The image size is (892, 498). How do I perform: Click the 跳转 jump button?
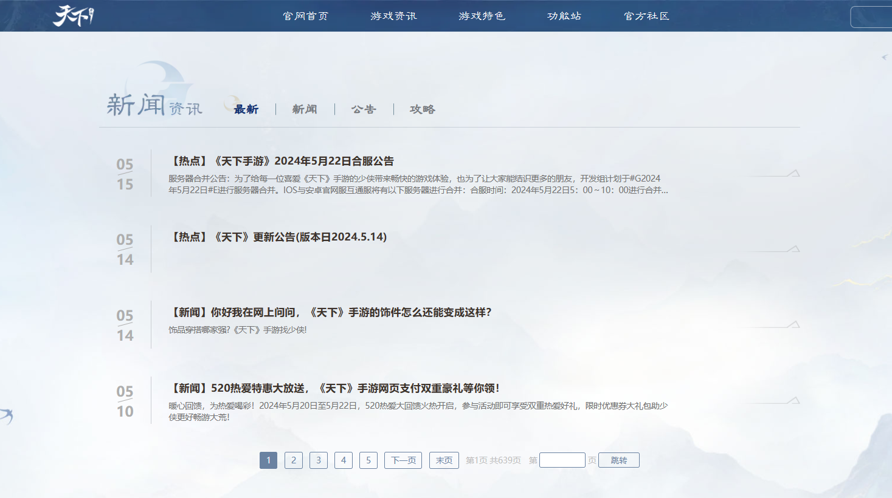pyautogui.click(x=619, y=460)
